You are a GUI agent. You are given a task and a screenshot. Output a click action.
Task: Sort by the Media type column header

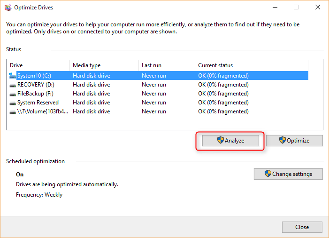click(x=104, y=65)
